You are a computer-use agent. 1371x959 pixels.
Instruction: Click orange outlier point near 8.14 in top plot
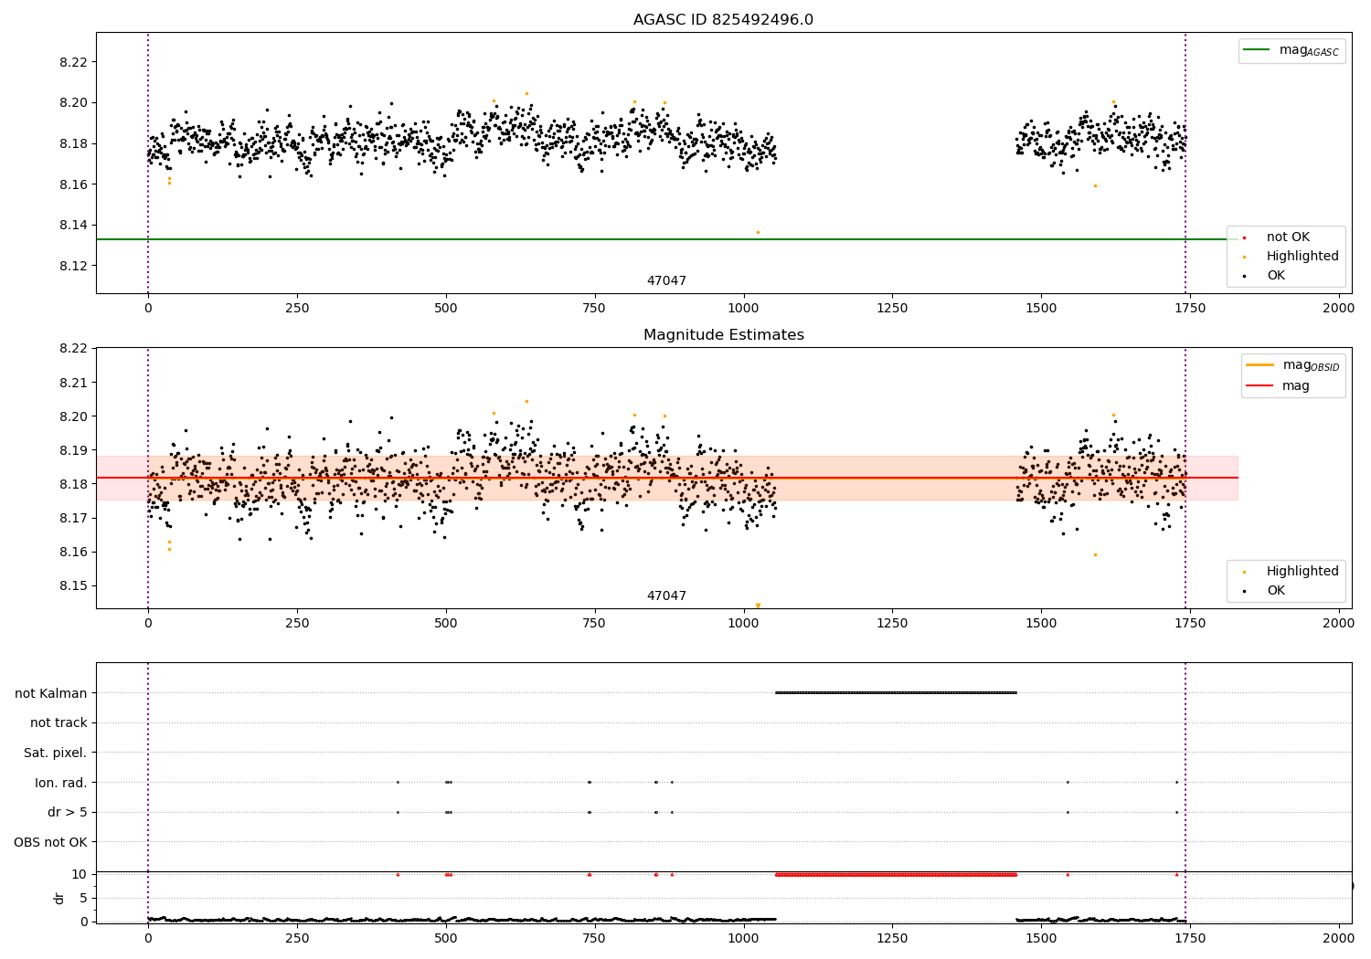(x=758, y=232)
